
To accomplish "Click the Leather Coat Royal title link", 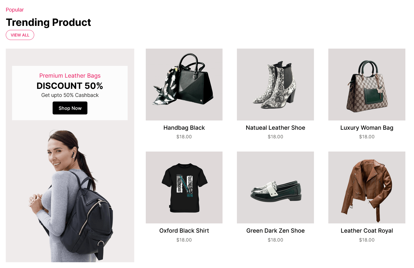I will coord(367,231).
